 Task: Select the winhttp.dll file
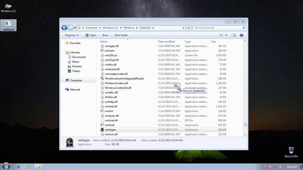pos(111,102)
